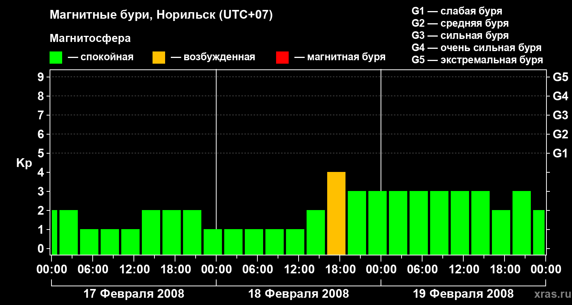Click the narrow final bar of 19 February

coord(539,232)
